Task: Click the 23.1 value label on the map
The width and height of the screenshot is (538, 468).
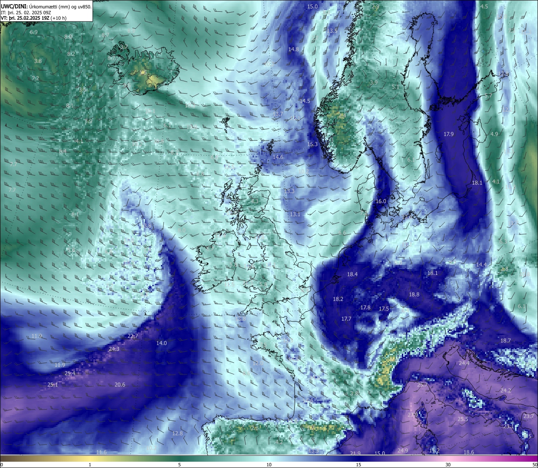Action: [509, 426]
